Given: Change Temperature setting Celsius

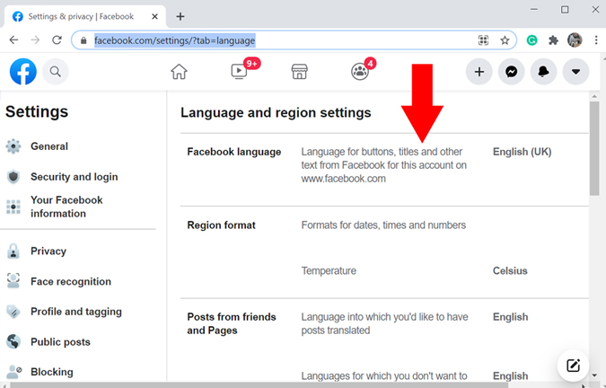Looking at the screenshot, I should click(x=510, y=271).
